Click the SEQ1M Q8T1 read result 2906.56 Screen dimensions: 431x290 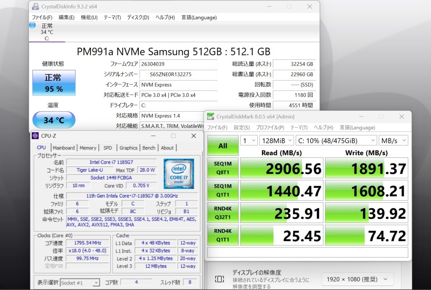[x=282, y=168]
